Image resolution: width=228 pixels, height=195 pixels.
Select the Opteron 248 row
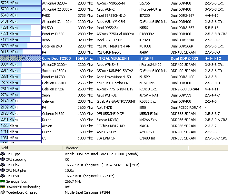pyautogui.click(x=114, y=46)
